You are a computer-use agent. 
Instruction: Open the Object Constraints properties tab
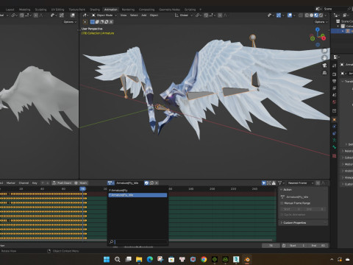(334, 133)
